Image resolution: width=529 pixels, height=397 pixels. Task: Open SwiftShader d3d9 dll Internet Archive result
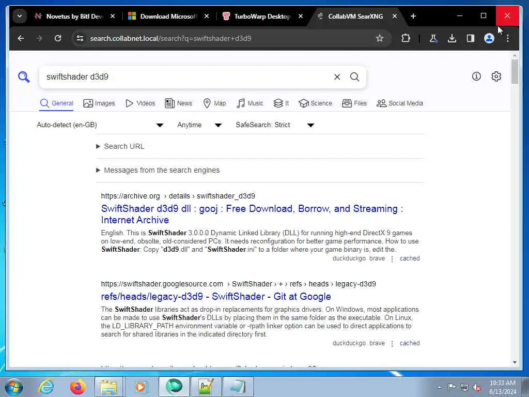point(252,215)
